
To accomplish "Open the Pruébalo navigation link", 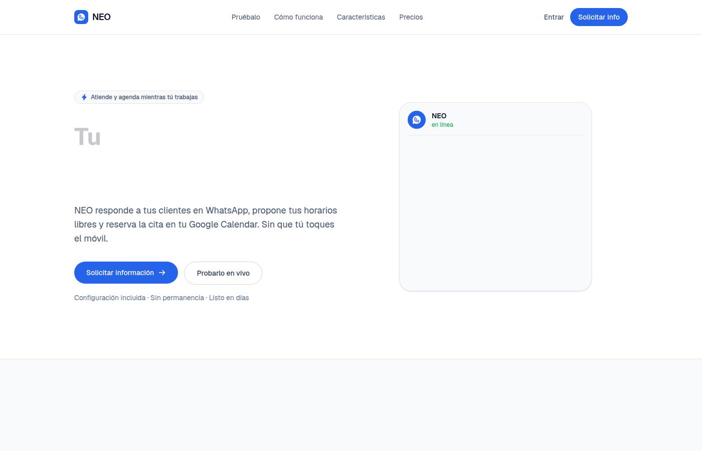I will tap(246, 17).
